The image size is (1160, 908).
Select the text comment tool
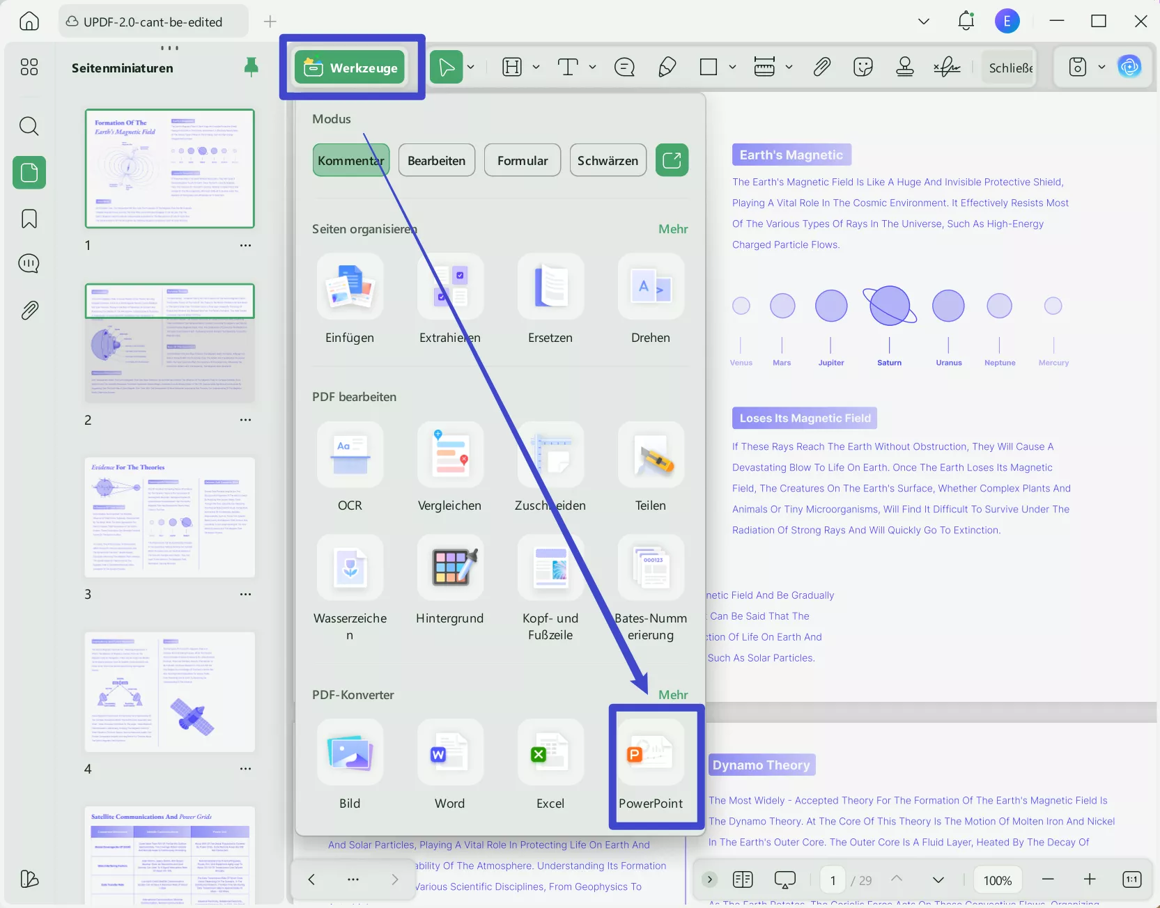[x=568, y=67]
